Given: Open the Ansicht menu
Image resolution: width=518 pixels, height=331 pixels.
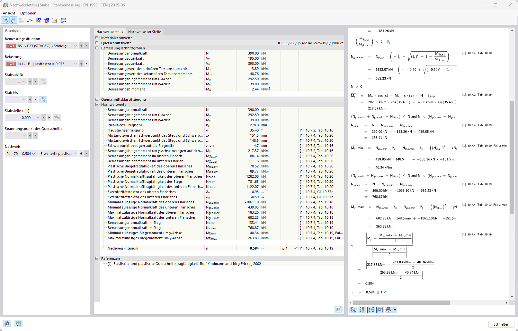Looking at the screenshot, I should [x=9, y=13].
